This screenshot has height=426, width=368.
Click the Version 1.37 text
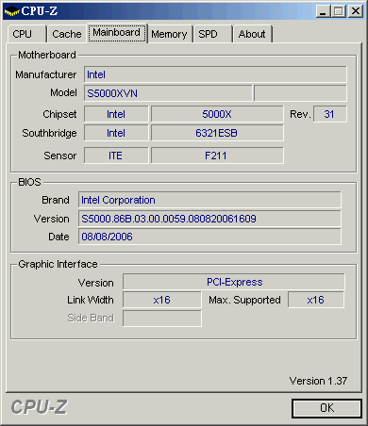(x=318, y=381)
